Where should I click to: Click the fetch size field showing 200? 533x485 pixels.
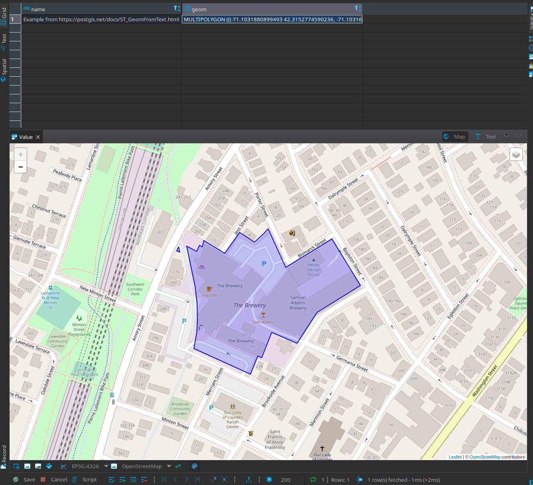[291, 480]
